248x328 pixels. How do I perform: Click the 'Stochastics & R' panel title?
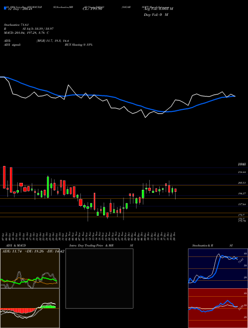tap(202, 246)
